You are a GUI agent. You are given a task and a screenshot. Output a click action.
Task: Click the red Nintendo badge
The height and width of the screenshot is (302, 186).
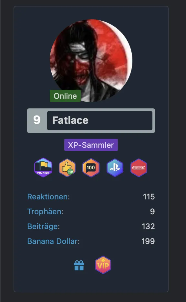pyautogui.click(x=139, y=167)
